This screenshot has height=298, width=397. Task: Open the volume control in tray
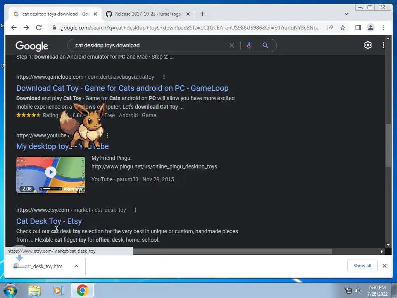(358, 291)
